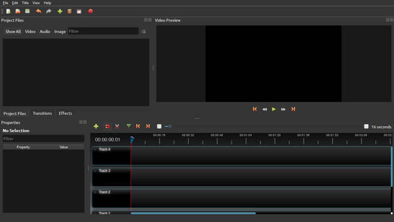Image resolution: width=394 pixels, height=222 pixels.
Task: Save the project using the toolbar icon
Action: (x=27, y=11)
